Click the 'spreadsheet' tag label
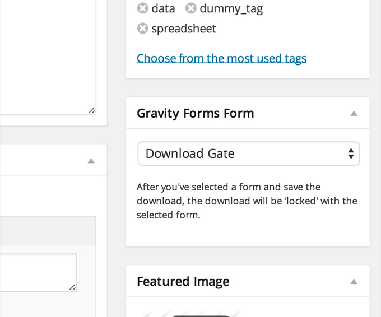This screenshot has height=317, width=381. tap(184, 29)
